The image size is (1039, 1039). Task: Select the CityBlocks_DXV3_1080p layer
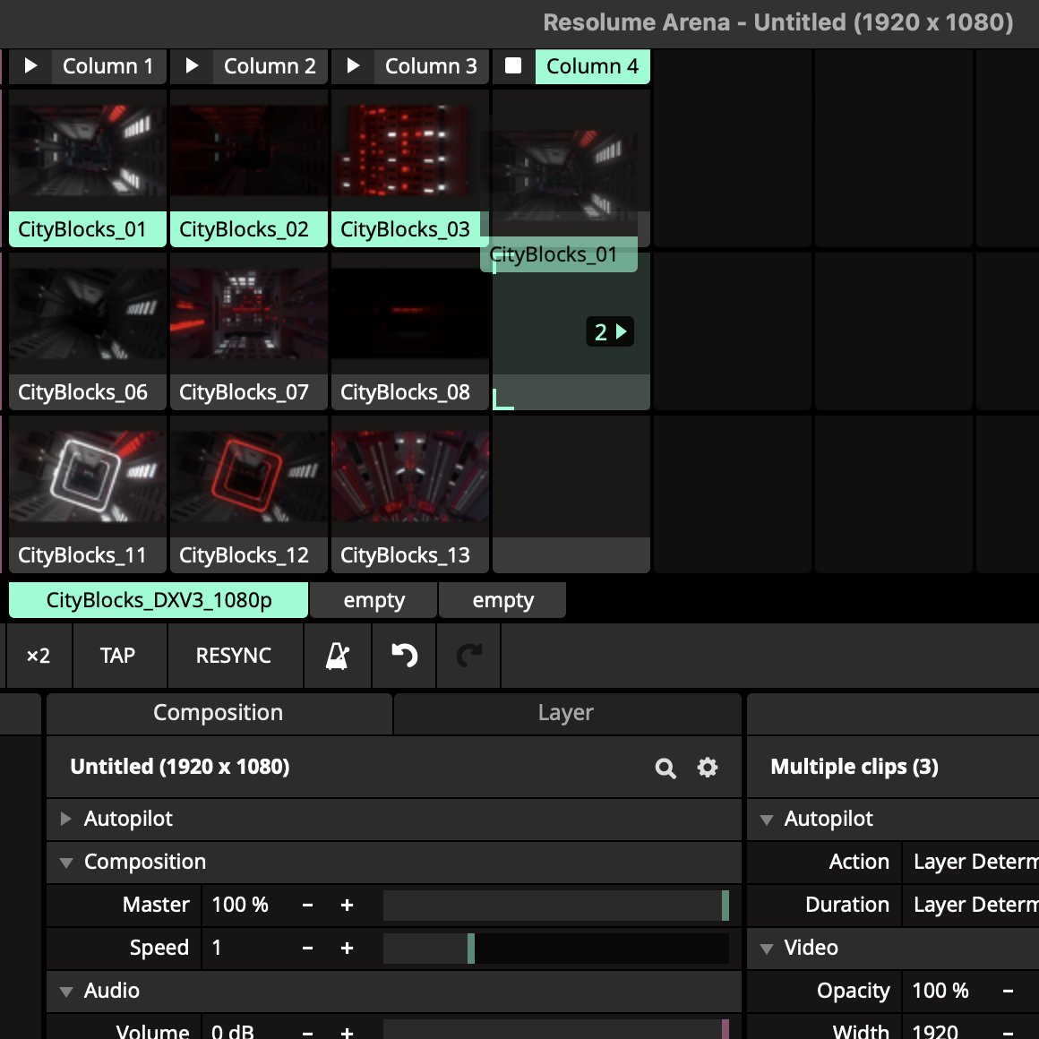pyautogui.click(x=158, y=599)
